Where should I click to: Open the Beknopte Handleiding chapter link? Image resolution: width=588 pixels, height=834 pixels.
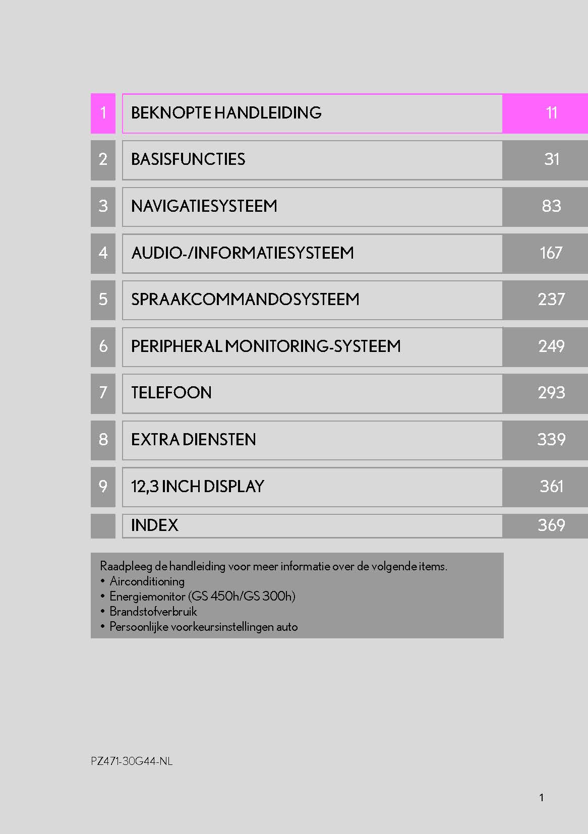pyautogui.click(x=226, y=113)
